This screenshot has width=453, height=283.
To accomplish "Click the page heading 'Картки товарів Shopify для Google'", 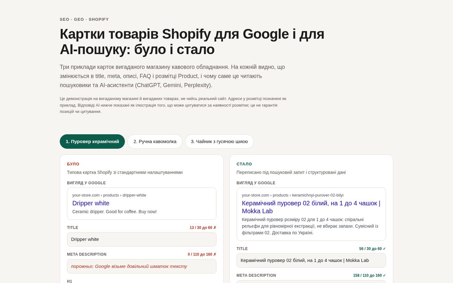I will coord(192,42).
